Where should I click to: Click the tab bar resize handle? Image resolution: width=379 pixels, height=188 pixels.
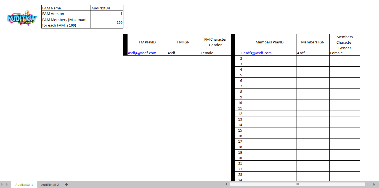[x=222, y=184]
